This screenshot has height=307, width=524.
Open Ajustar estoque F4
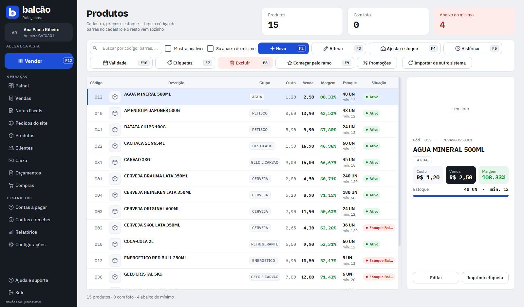point(405,48)
